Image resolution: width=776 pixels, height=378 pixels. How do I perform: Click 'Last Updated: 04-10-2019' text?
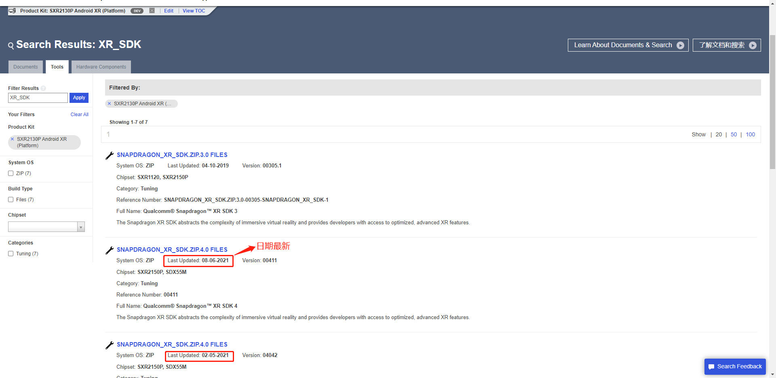[x=198, y=166]
